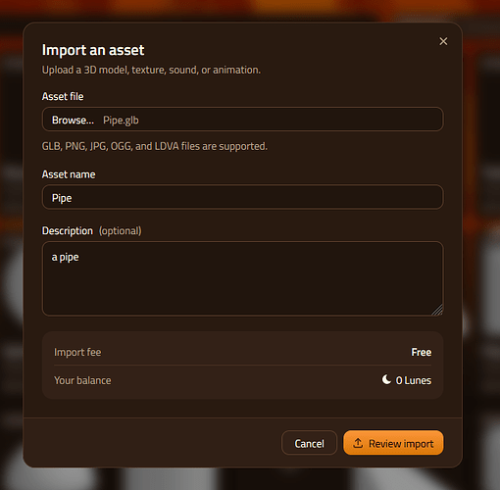Viewport: 500px width, 490px height.
Task: Click the moon icon beside Lunes balance
Action: point(386,379)
